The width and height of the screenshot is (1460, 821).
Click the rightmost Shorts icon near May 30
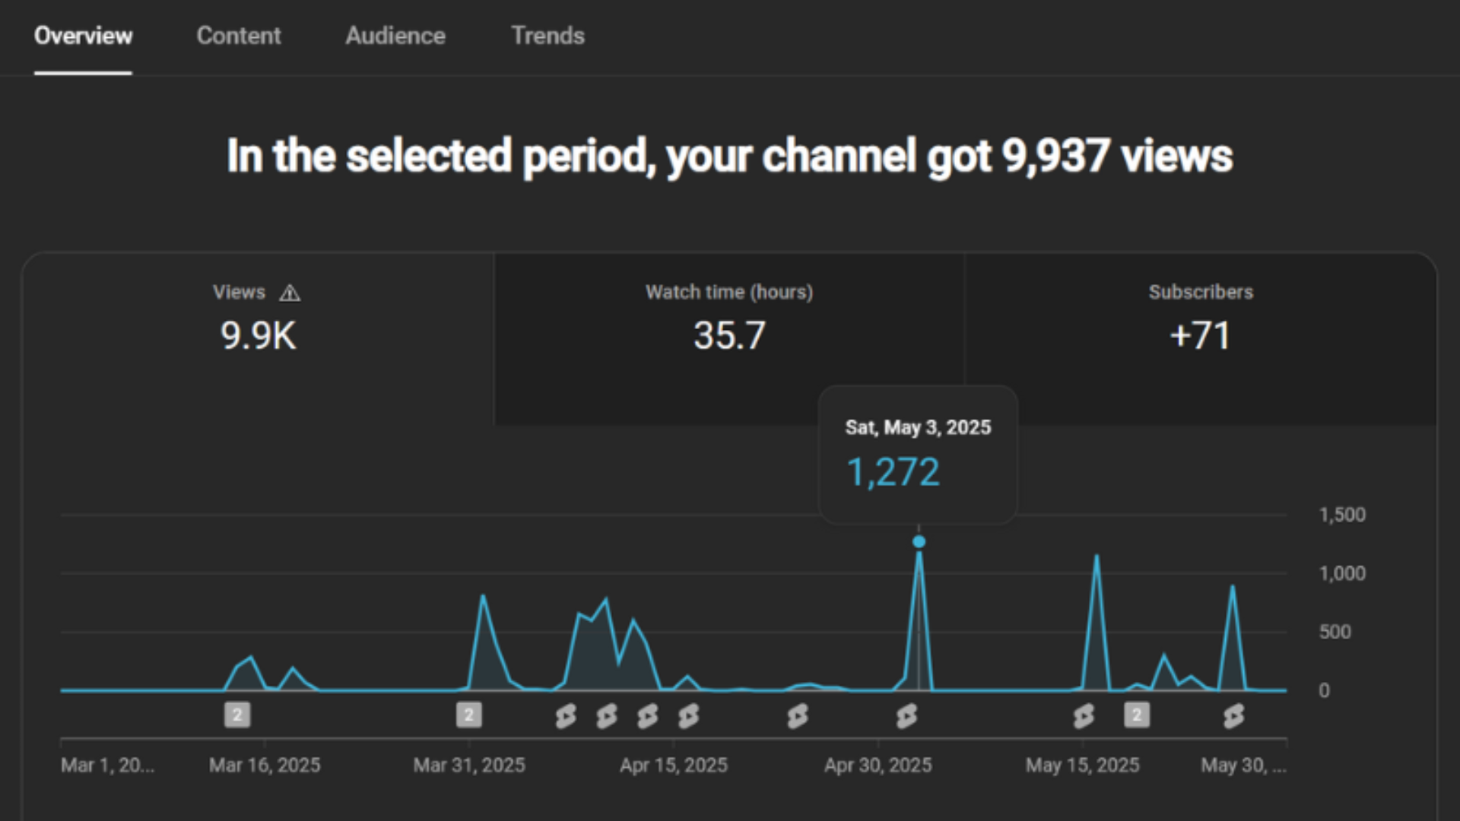(x=1234, y=716)
